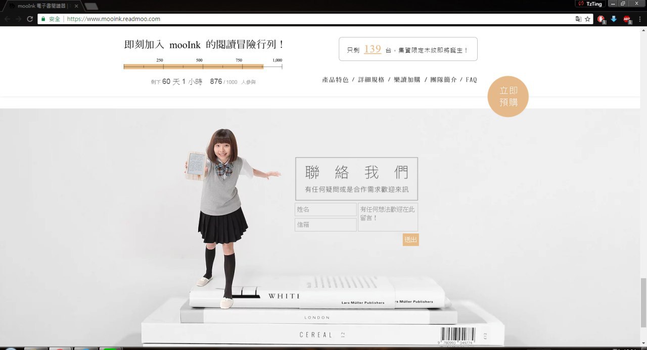Image resolution: width=647 pixels, height=350 pixels.
Task: Click the funding progress bar
Action: point(202,67)
